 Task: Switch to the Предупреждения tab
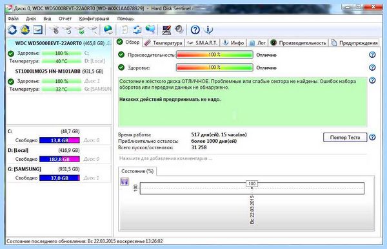[354, 43]
